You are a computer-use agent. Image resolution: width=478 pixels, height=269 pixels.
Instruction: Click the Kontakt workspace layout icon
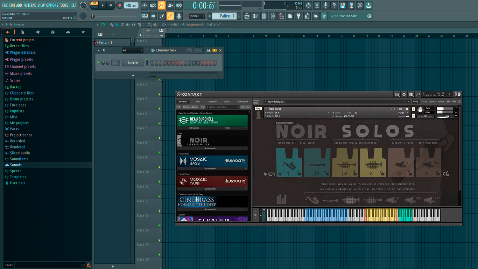tap(411, 95)
